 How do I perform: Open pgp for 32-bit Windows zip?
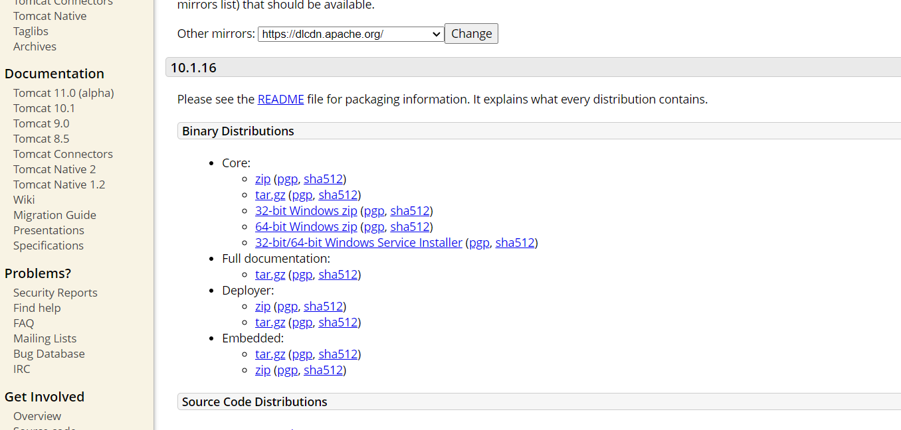[x=373, y=211]
